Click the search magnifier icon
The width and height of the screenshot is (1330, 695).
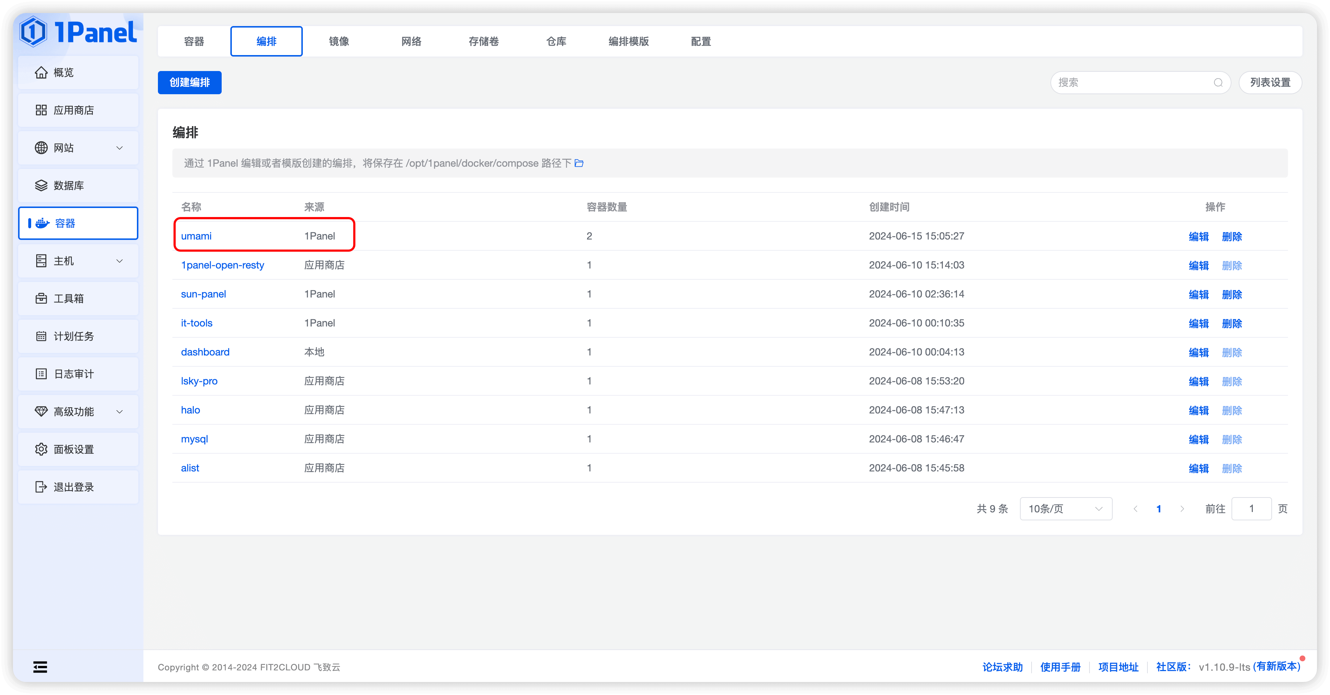1218,83
